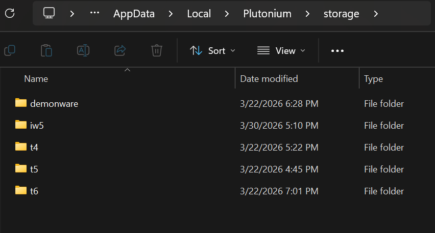Click the t5 folder name

pos(34,169)
